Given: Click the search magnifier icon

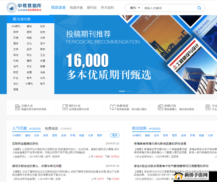Looking at the screenshot, I should tap(199, 8).
